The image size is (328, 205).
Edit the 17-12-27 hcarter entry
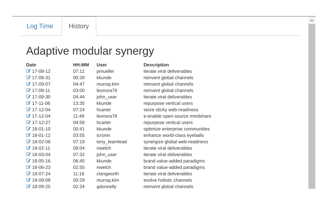(28, 122)
